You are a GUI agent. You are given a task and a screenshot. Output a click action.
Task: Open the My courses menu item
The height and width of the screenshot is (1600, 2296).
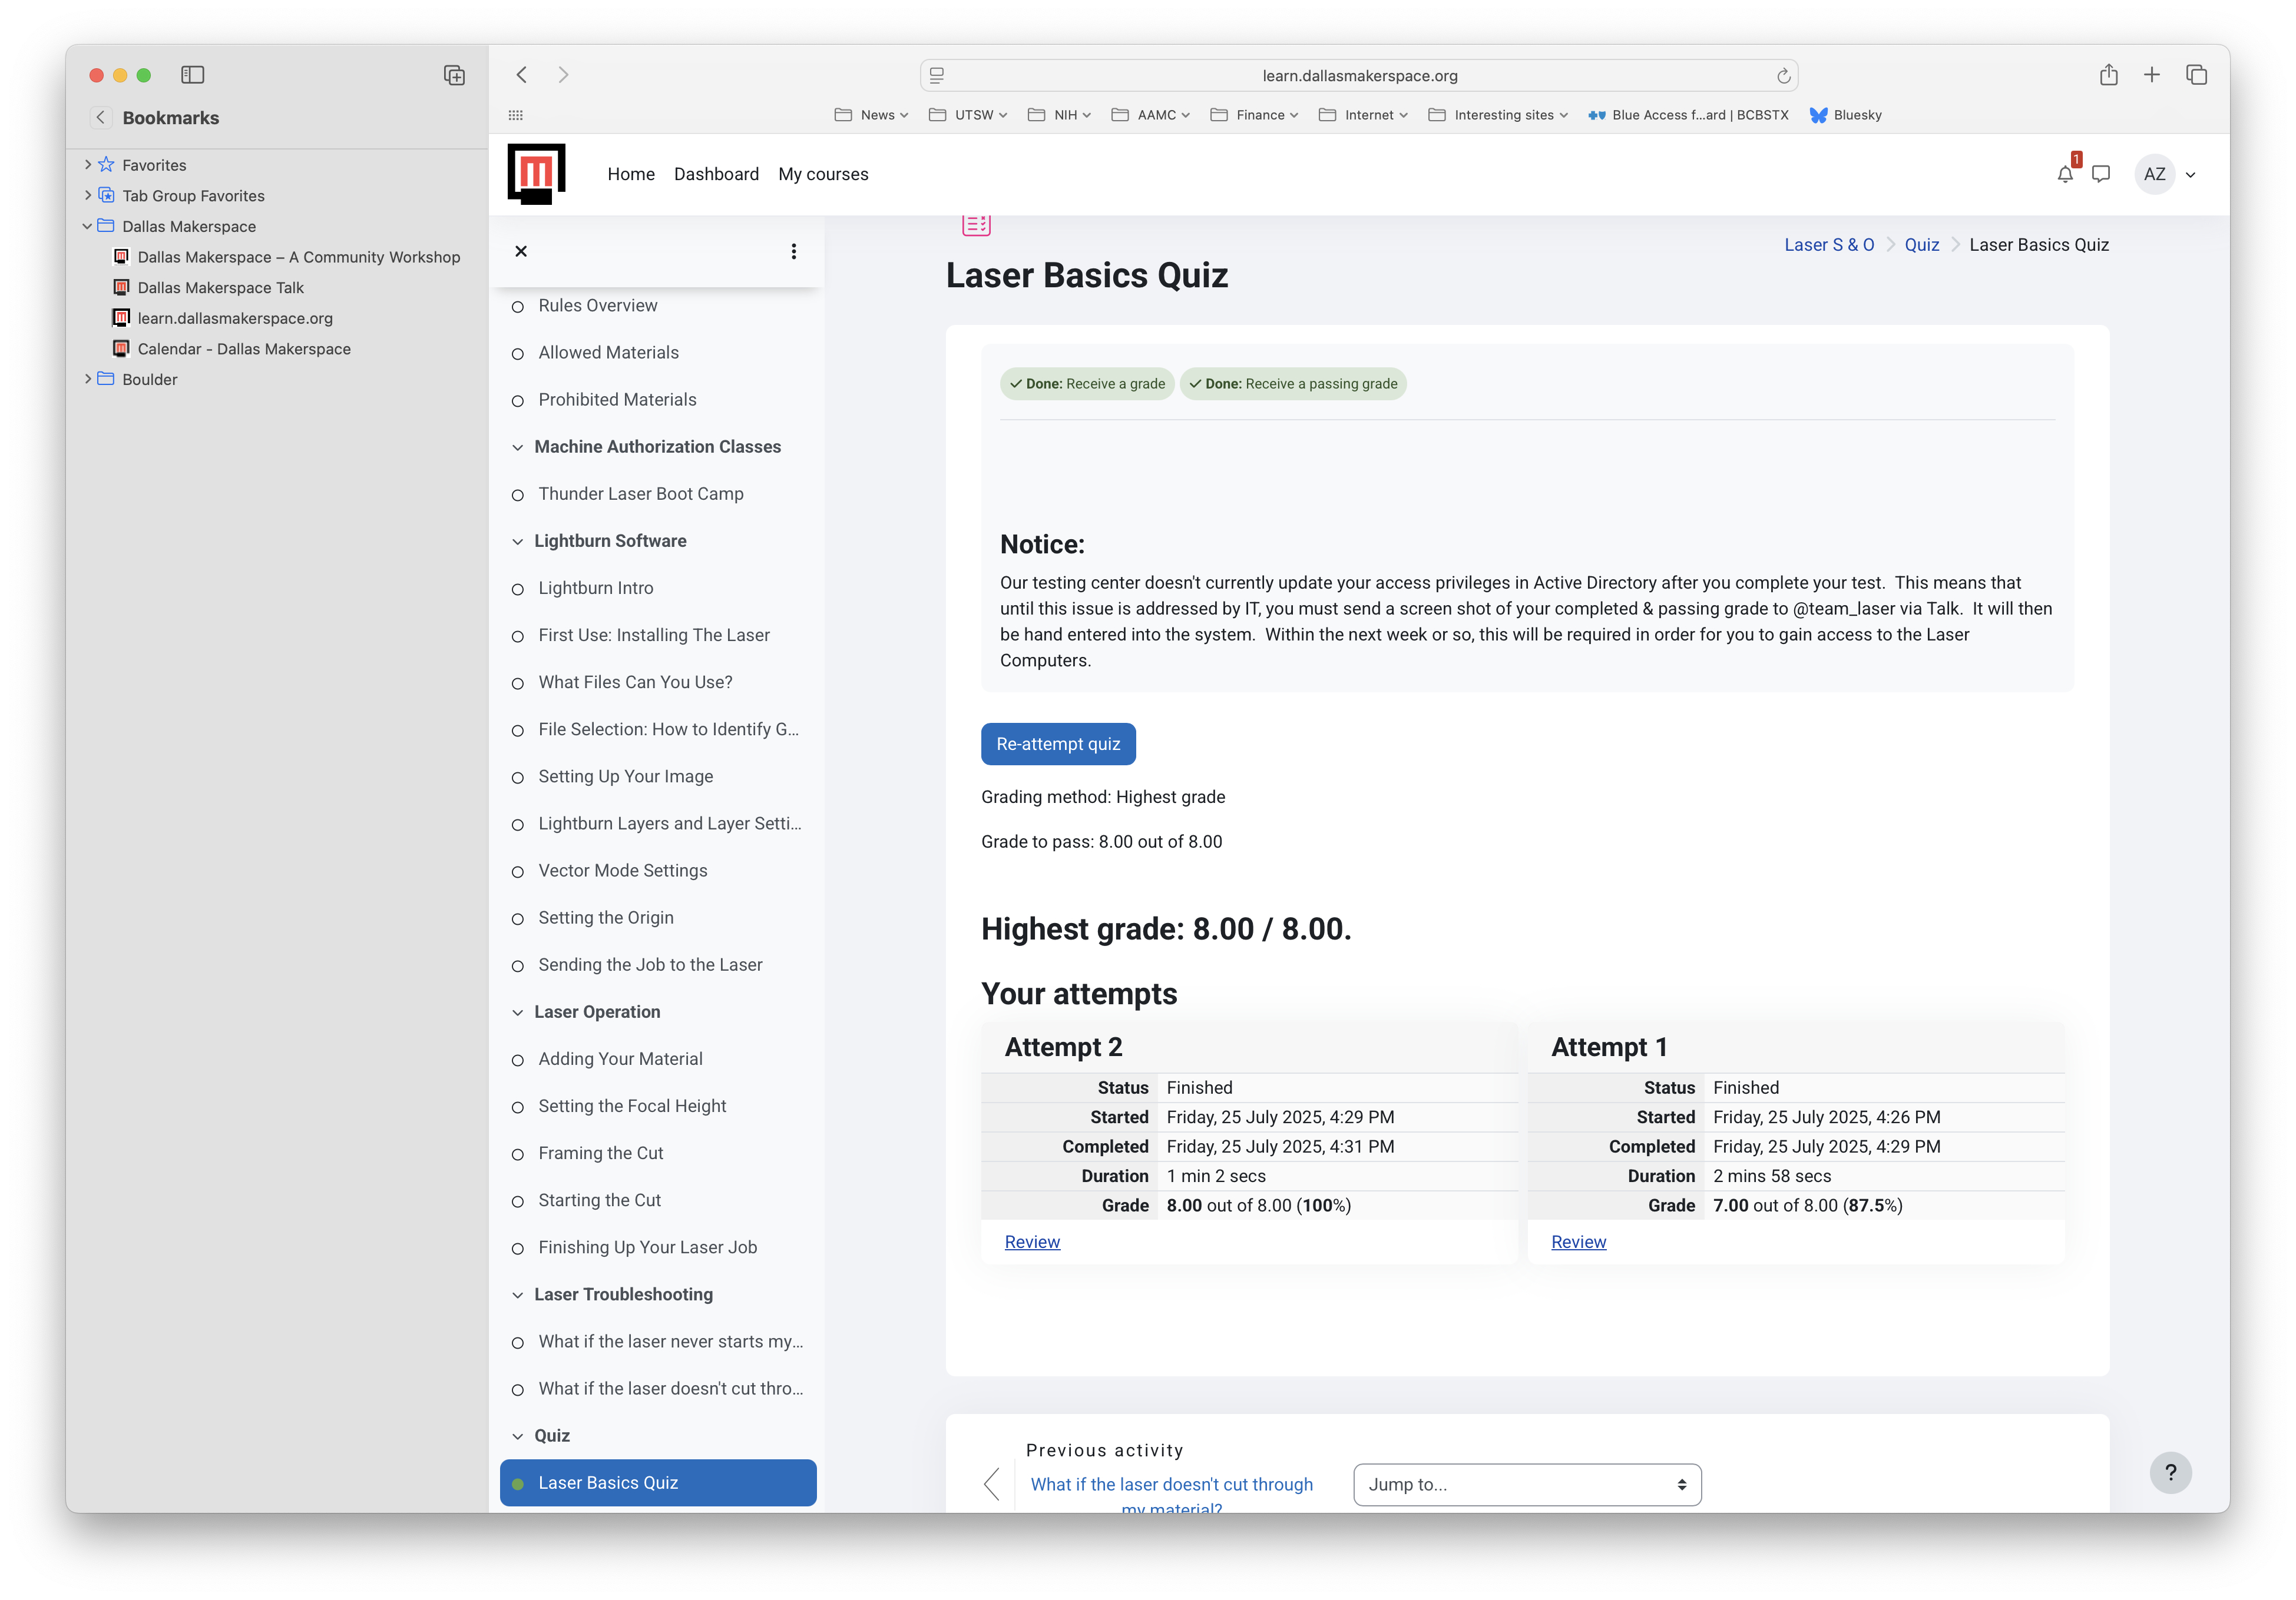point(823,174)
